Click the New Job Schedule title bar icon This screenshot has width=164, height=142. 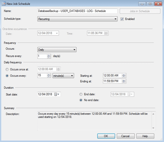pyautogui.click(x=4, y=4)
